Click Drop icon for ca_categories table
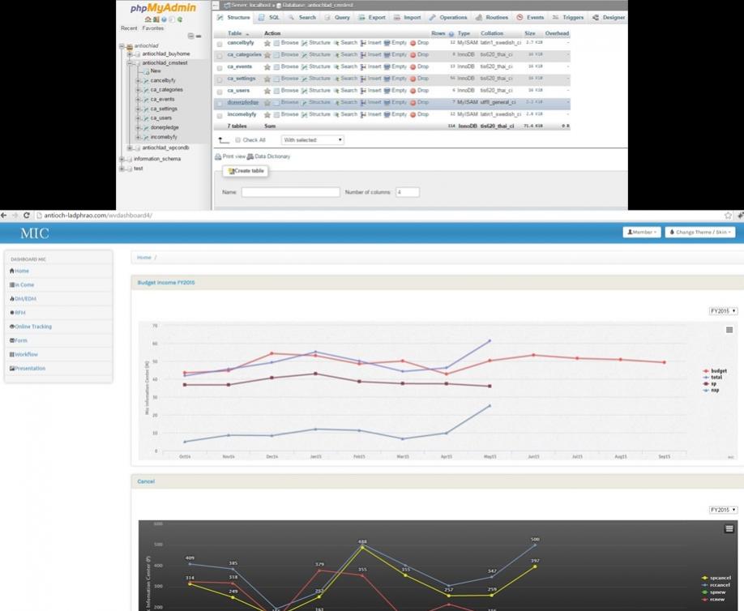Screen dimensions: 744x611 (413, 55)
